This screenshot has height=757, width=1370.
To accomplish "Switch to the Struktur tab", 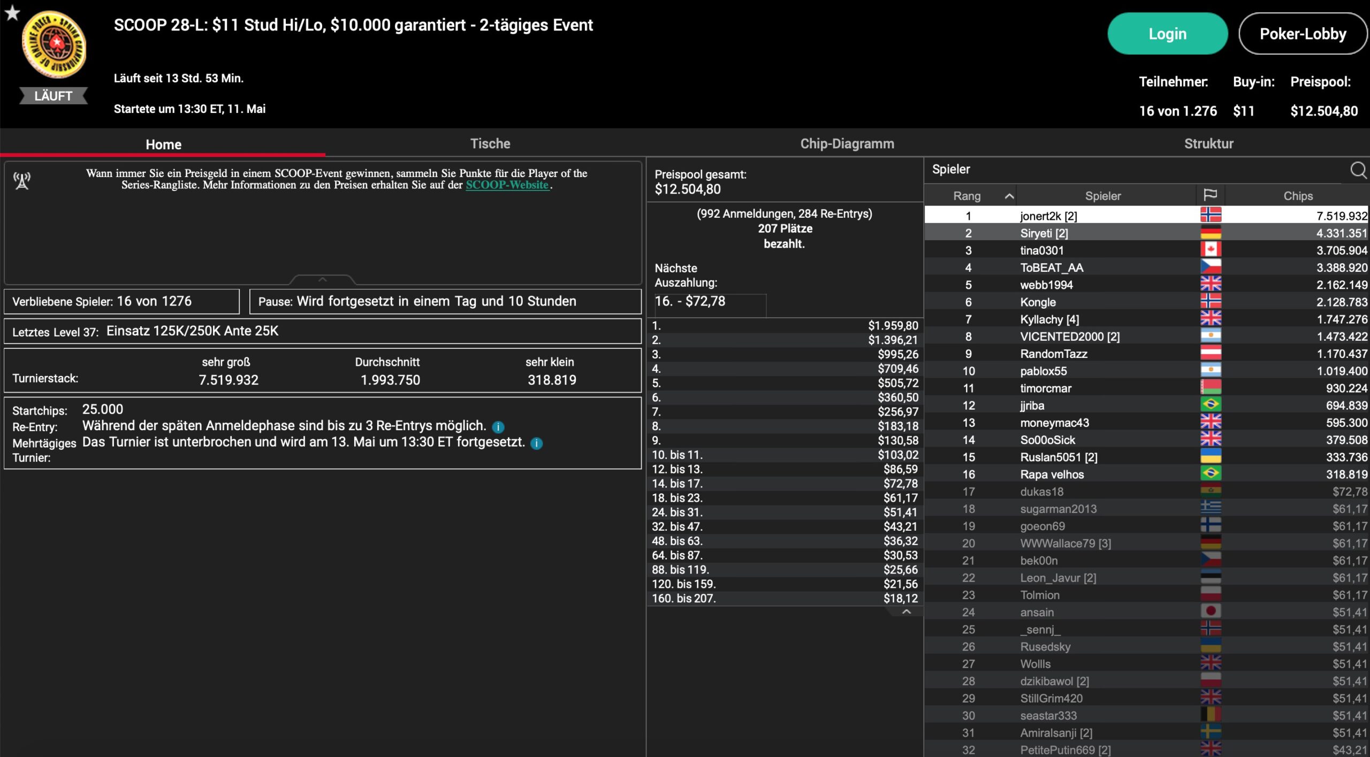I will [1208, 143].
